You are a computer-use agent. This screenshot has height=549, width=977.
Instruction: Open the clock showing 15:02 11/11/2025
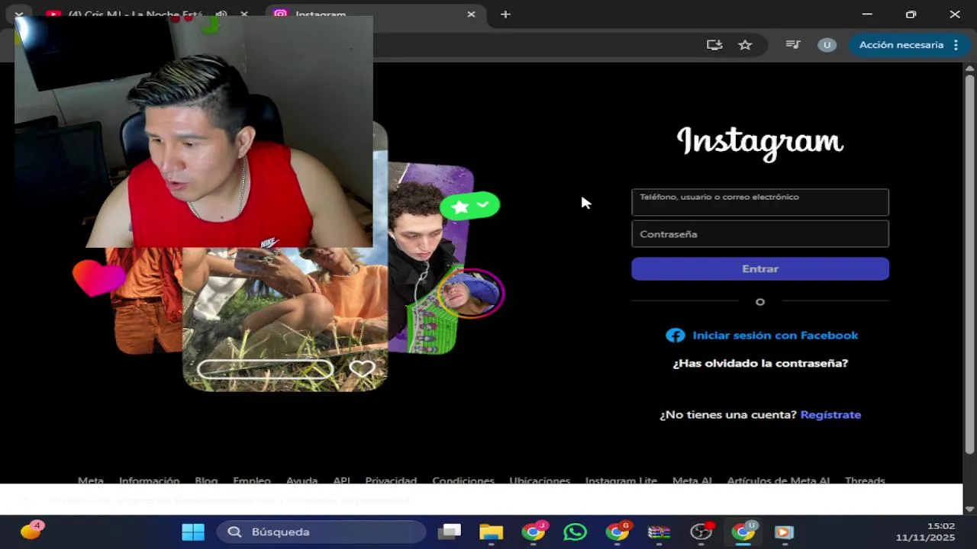925,531
